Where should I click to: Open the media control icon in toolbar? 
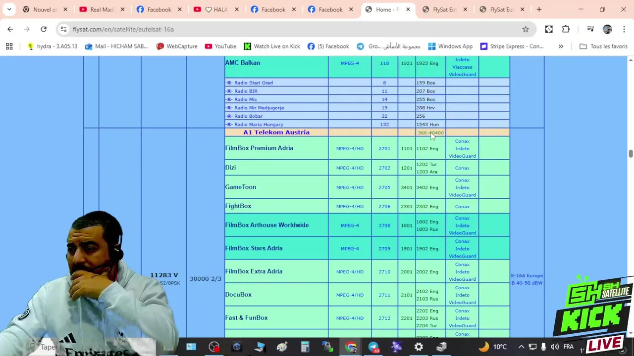(x=590, y=29)
